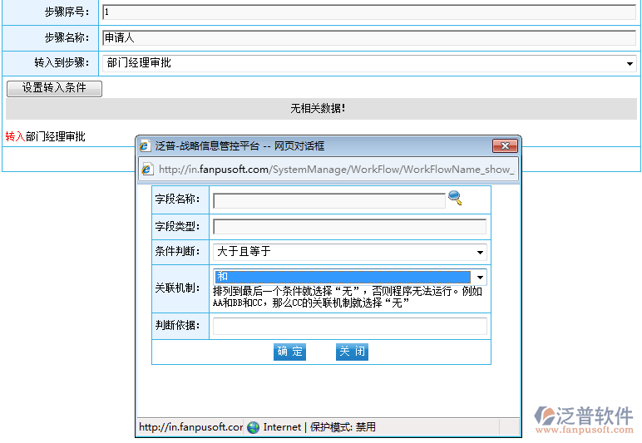Click the blue 关闭 button in the dialog

tap(352, 352)
